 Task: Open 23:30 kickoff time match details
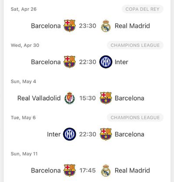[87, 26]
